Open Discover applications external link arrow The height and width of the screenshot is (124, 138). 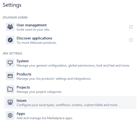[131, 40]
